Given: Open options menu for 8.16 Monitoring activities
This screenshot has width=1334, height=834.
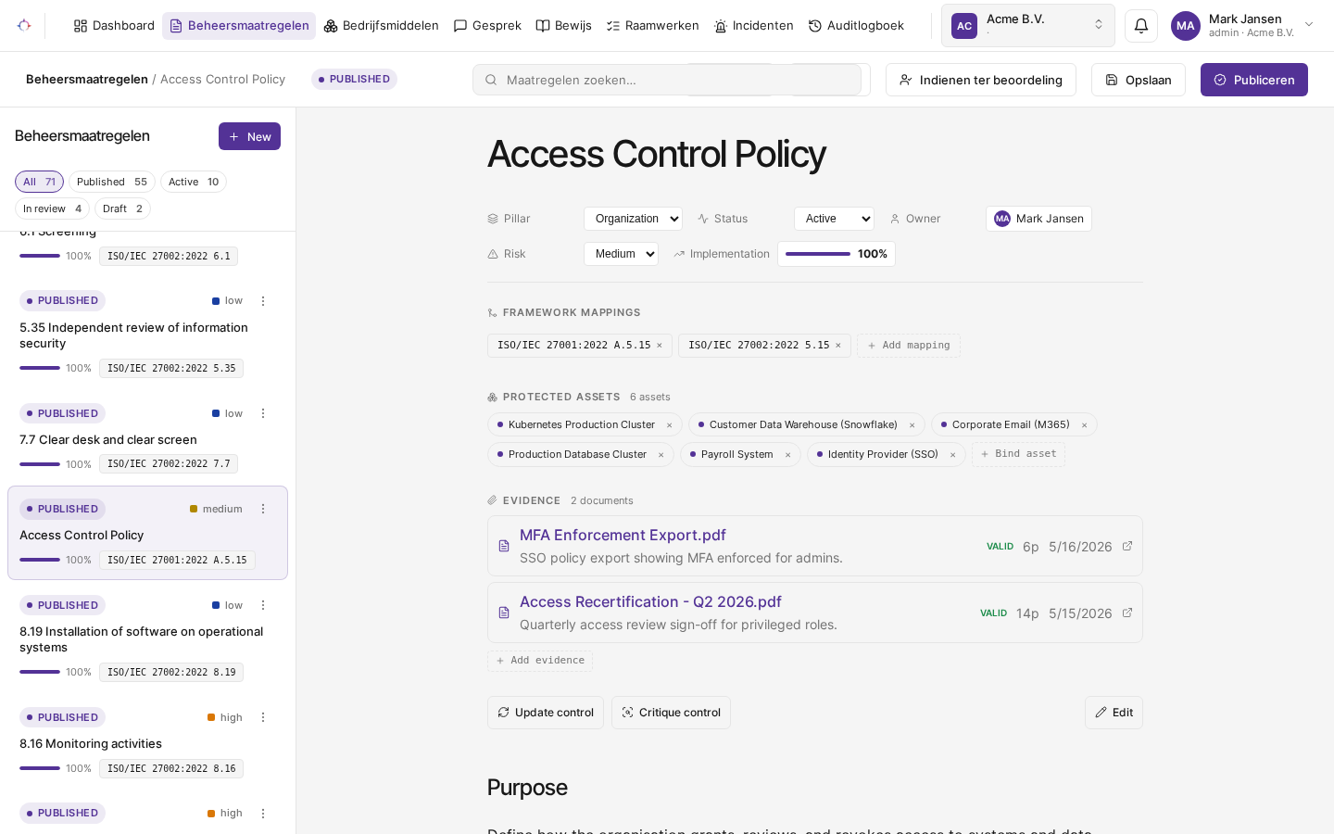Looking at the screenshot, I should point(263,717).
